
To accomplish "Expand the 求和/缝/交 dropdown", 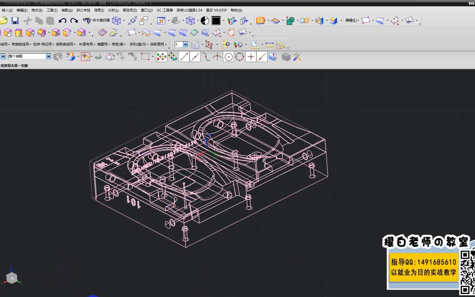I will tap(139, 44).
